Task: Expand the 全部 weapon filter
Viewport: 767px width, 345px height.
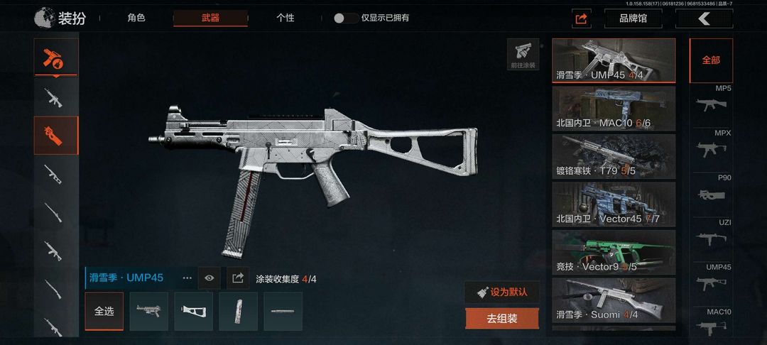Action: pos(711,60)
